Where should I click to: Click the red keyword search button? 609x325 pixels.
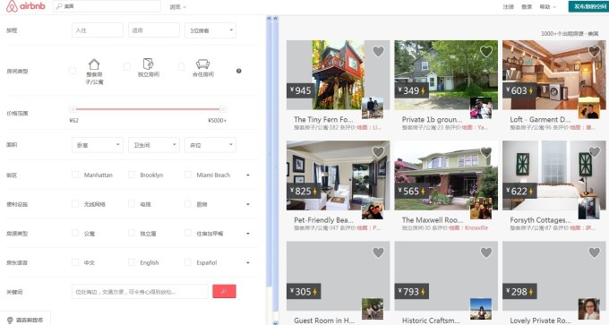coord(224,291)
